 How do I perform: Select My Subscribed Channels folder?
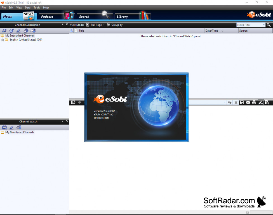point(20,36)
